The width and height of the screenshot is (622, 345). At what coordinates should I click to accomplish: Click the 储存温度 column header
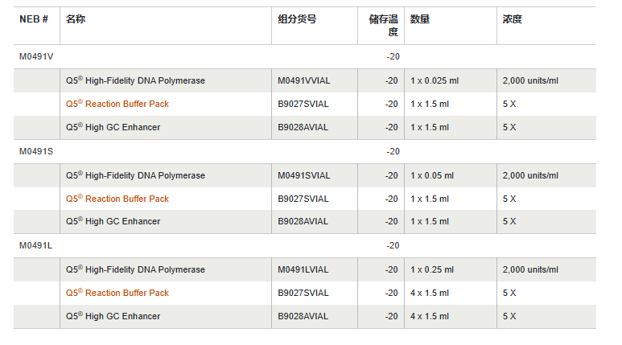[x=384, y=25]
